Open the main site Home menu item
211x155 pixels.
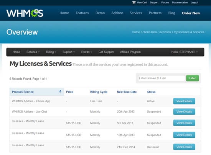[64, 13]
